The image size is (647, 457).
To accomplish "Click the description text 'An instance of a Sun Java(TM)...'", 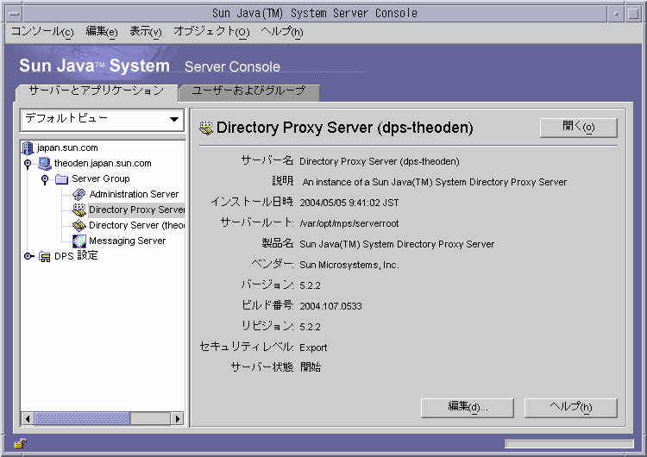I will (x=435, y=182).
